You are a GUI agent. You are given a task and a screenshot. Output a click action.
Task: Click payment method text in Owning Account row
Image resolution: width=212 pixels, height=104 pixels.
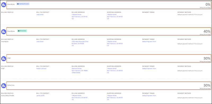(190, 15)
